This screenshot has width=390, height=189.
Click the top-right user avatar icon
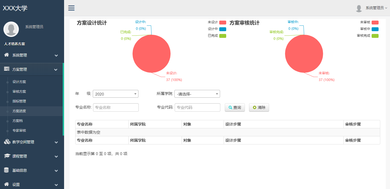pos(359,8)
